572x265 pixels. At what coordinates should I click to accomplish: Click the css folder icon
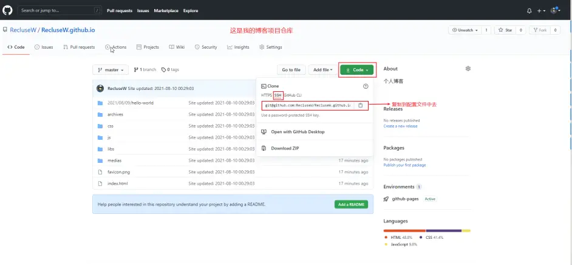[x=100, y=126]
